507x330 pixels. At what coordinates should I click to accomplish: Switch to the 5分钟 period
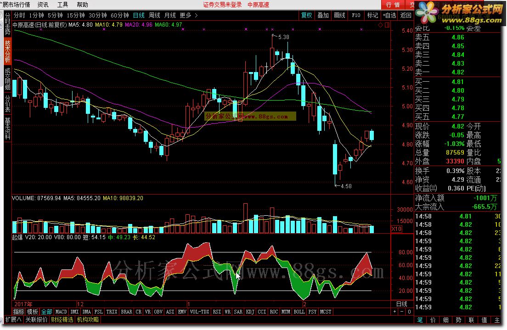tap(55, 16)
